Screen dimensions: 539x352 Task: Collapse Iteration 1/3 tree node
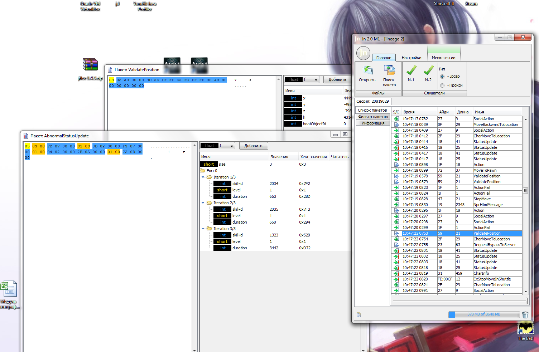[x=203, y=177]
